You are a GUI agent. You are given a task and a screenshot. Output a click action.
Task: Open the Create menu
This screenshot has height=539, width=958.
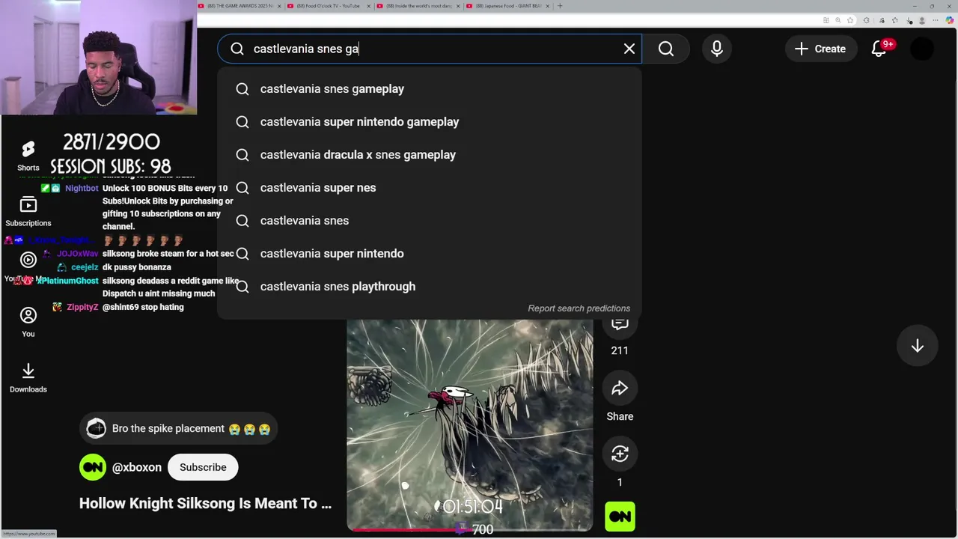[820, 49]
